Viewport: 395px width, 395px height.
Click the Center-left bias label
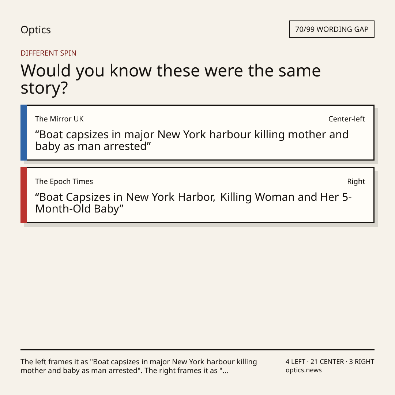pyautogui.click(x=347, y=119)
